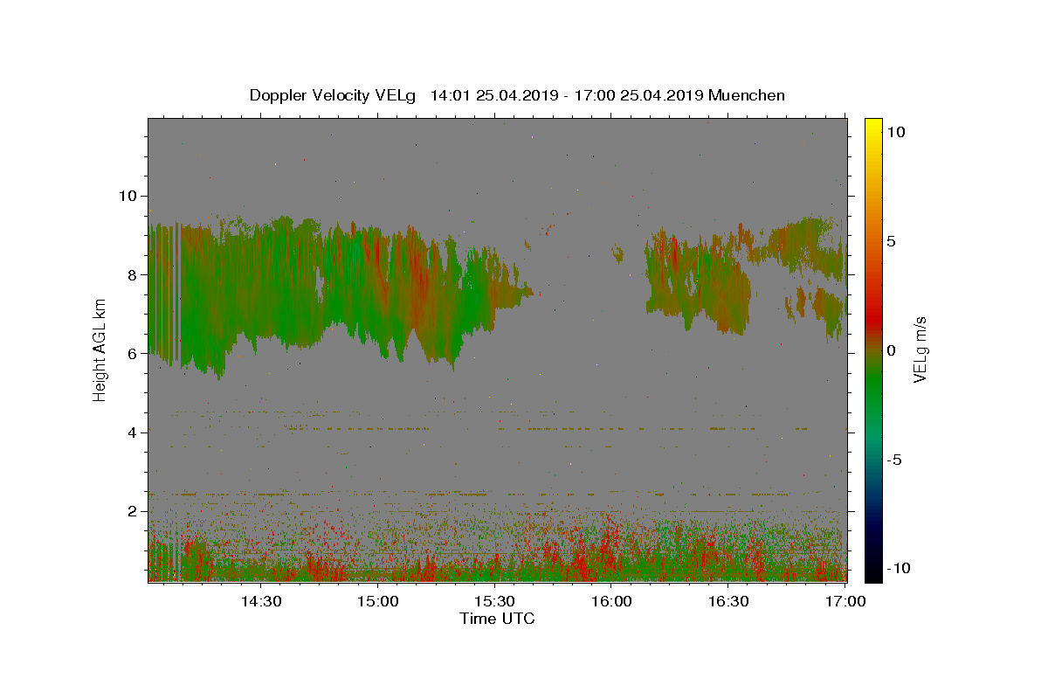Click the height axis label 10

[128, 196]
